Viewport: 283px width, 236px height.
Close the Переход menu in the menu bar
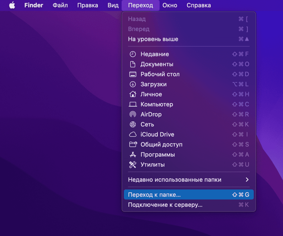pyautogui.click(x=141, y=5)
